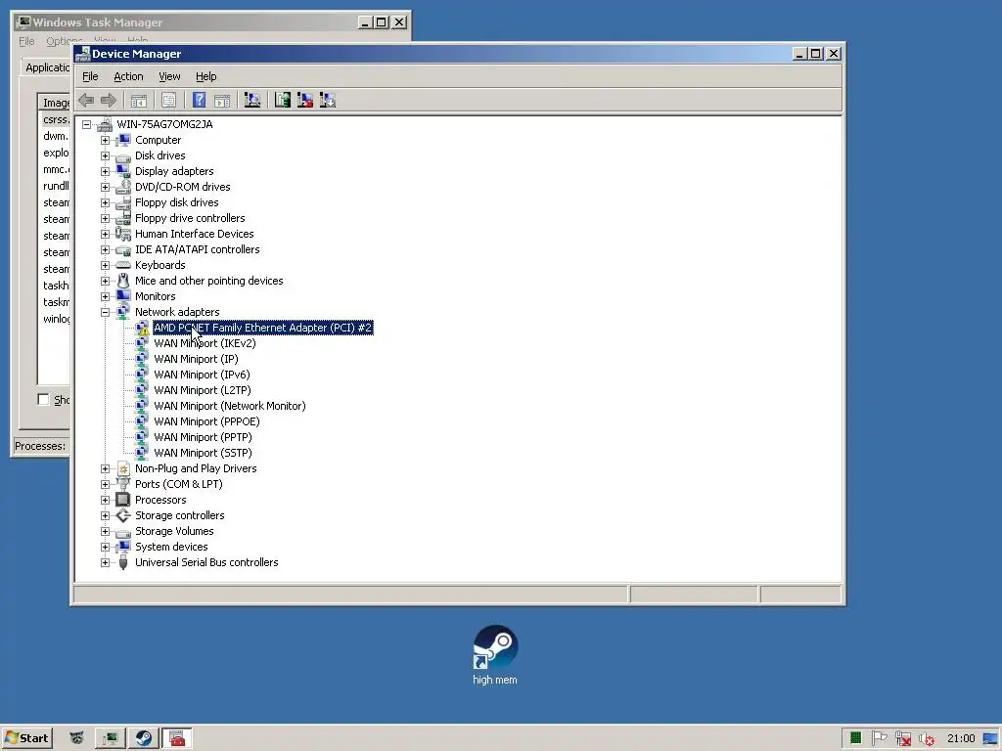The image size is (1002, 751).
Task: Click the network disconnected tray icon
Action: [x=903, y=739]
